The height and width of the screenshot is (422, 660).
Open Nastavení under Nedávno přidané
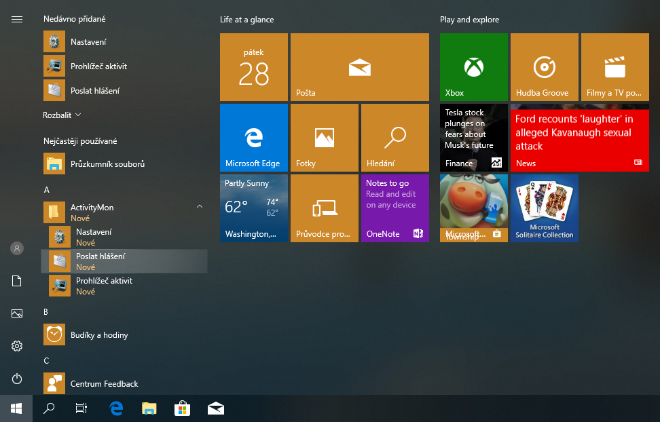point(124,41)
